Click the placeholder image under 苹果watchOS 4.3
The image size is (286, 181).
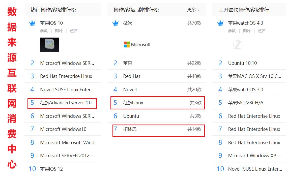coord(238,45)
